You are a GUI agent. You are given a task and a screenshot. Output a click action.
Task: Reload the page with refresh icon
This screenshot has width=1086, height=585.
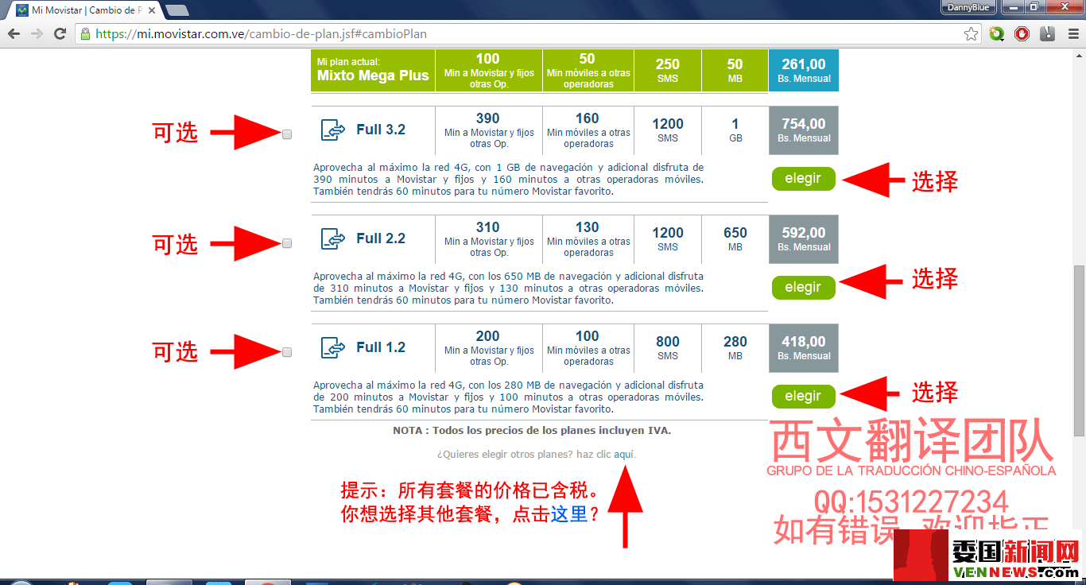(60, 34)
